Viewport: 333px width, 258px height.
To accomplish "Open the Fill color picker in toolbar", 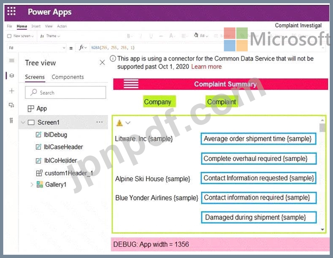I will tap(201, 36).
